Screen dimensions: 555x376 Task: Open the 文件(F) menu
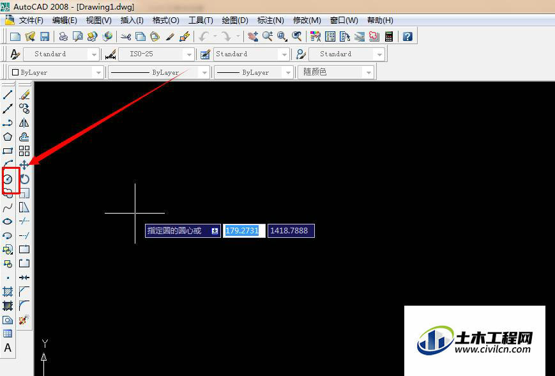click(31, 20)
